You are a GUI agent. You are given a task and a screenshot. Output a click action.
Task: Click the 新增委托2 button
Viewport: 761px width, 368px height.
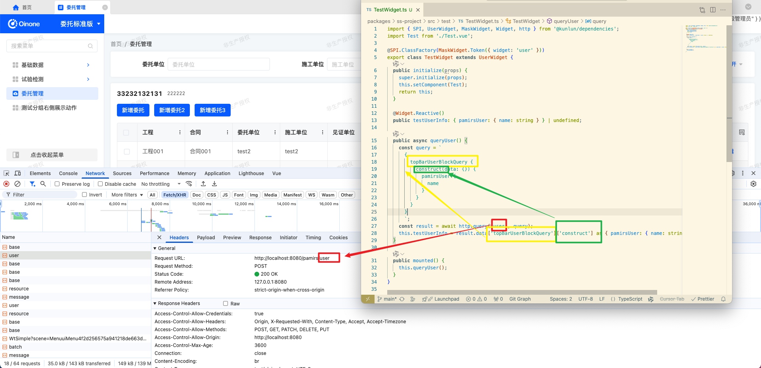point(172,110)
